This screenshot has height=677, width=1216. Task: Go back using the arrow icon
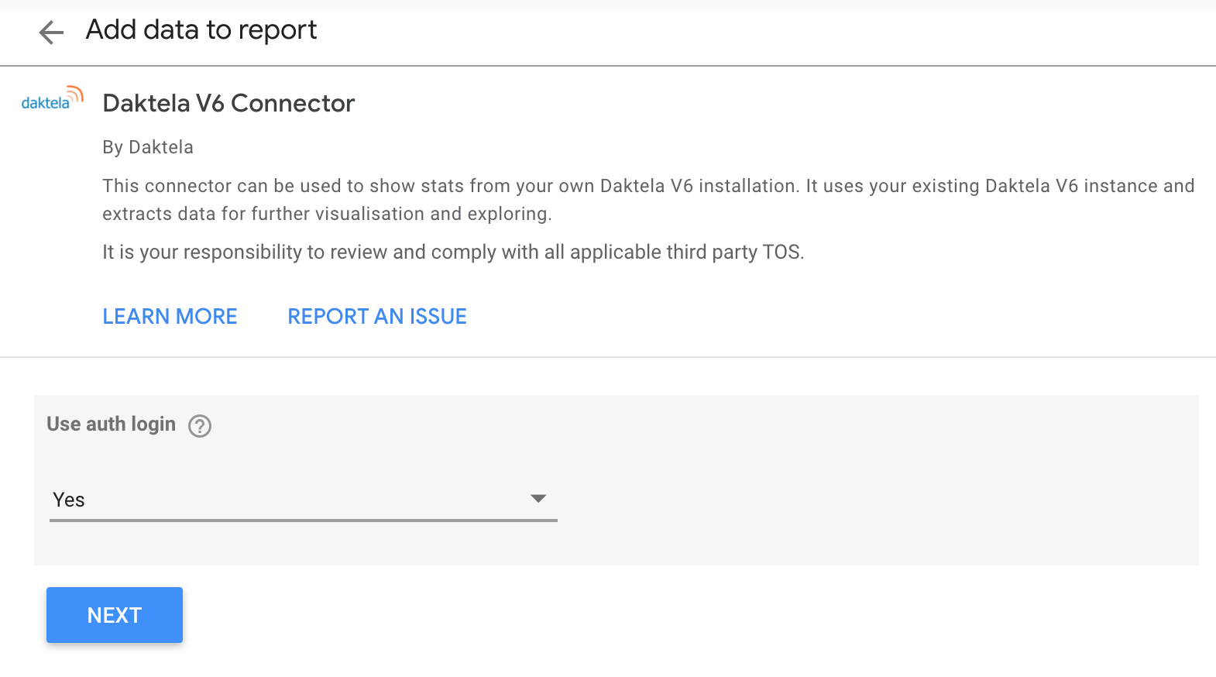51,33
